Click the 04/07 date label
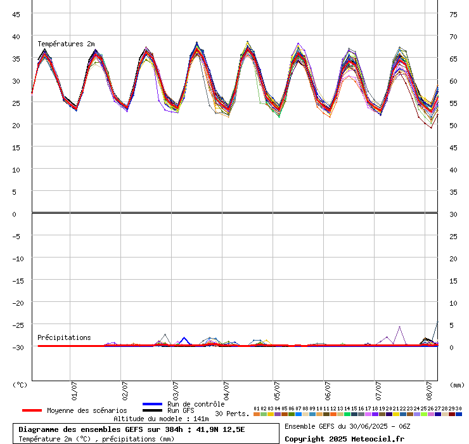Viewport: 469px width, 444px height. pos(226,391)
